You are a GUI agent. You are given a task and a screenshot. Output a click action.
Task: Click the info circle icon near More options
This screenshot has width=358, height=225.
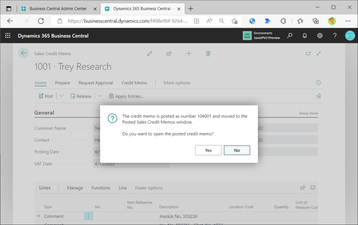tap(318, 82)
